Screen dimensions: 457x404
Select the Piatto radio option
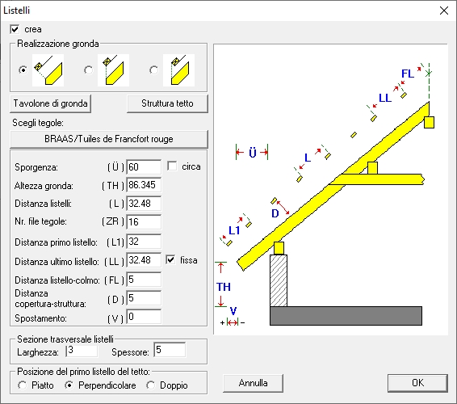coord(23,385)
